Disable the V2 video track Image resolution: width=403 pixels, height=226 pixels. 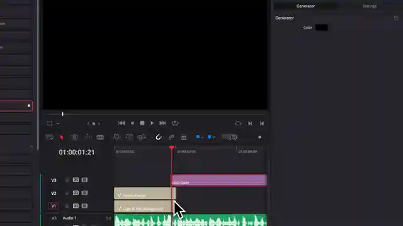84,193
